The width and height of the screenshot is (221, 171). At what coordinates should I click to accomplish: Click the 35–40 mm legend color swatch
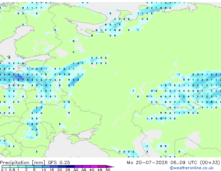pyautogui.click(x=86, y=166)
